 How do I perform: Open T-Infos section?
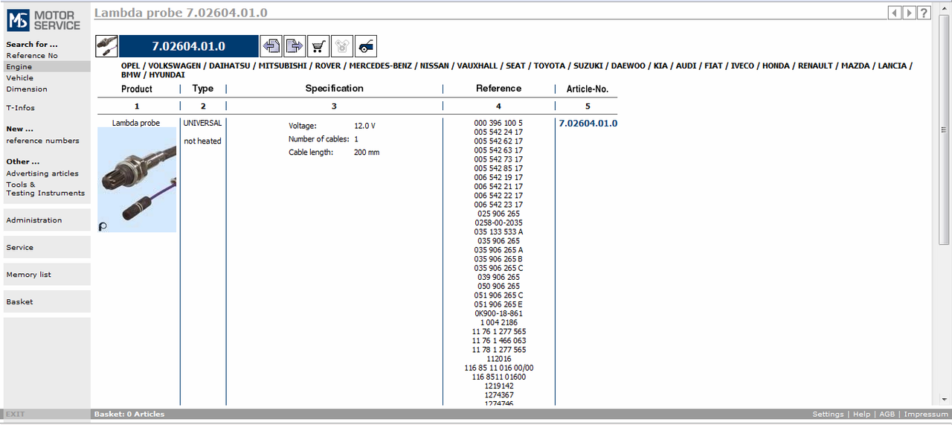(x=21, y=107)
